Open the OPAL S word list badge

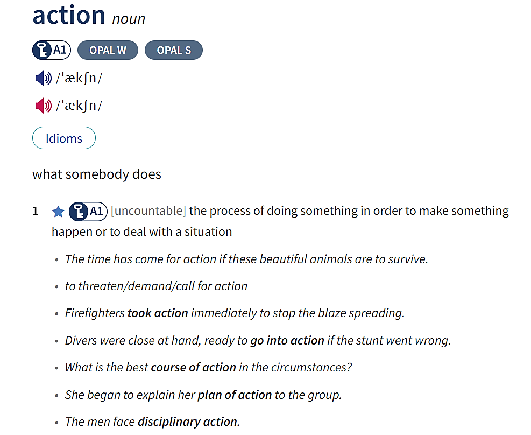coord(174,51)
